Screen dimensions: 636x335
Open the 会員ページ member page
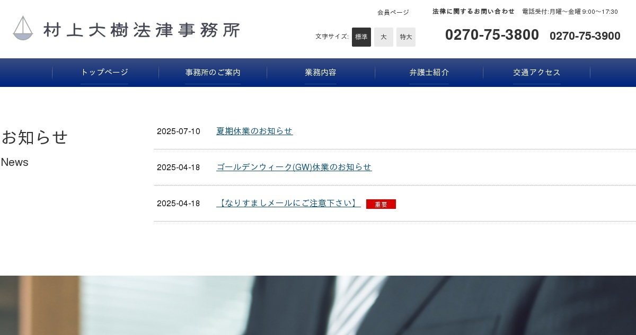tap(392, 12)
